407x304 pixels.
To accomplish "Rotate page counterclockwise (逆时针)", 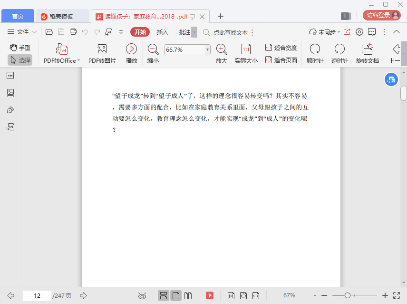I will (339, 54).
